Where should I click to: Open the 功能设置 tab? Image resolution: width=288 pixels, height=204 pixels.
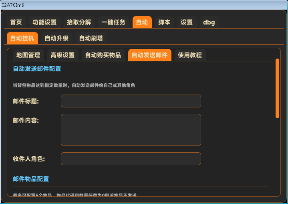tap(44, 22)
